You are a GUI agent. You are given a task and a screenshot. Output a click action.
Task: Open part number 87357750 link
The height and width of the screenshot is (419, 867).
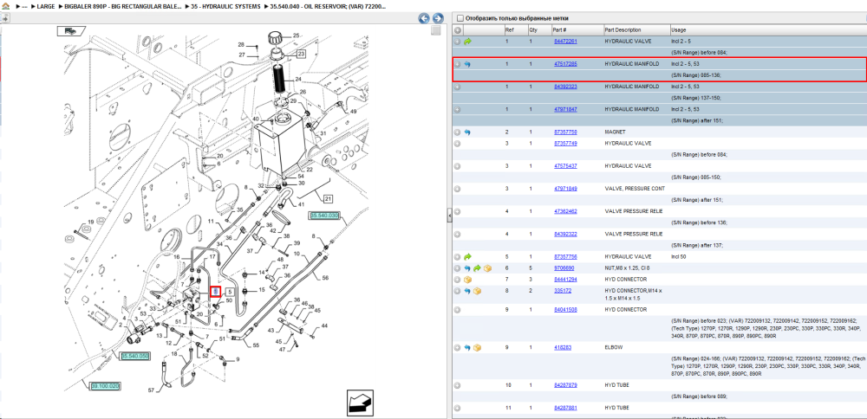(x=565, y=132)
